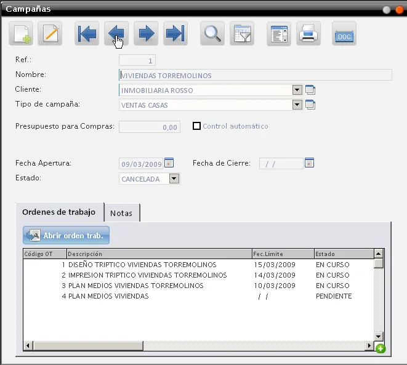Sort by Fec.Límite column header
407x365 pixels.
283,254
